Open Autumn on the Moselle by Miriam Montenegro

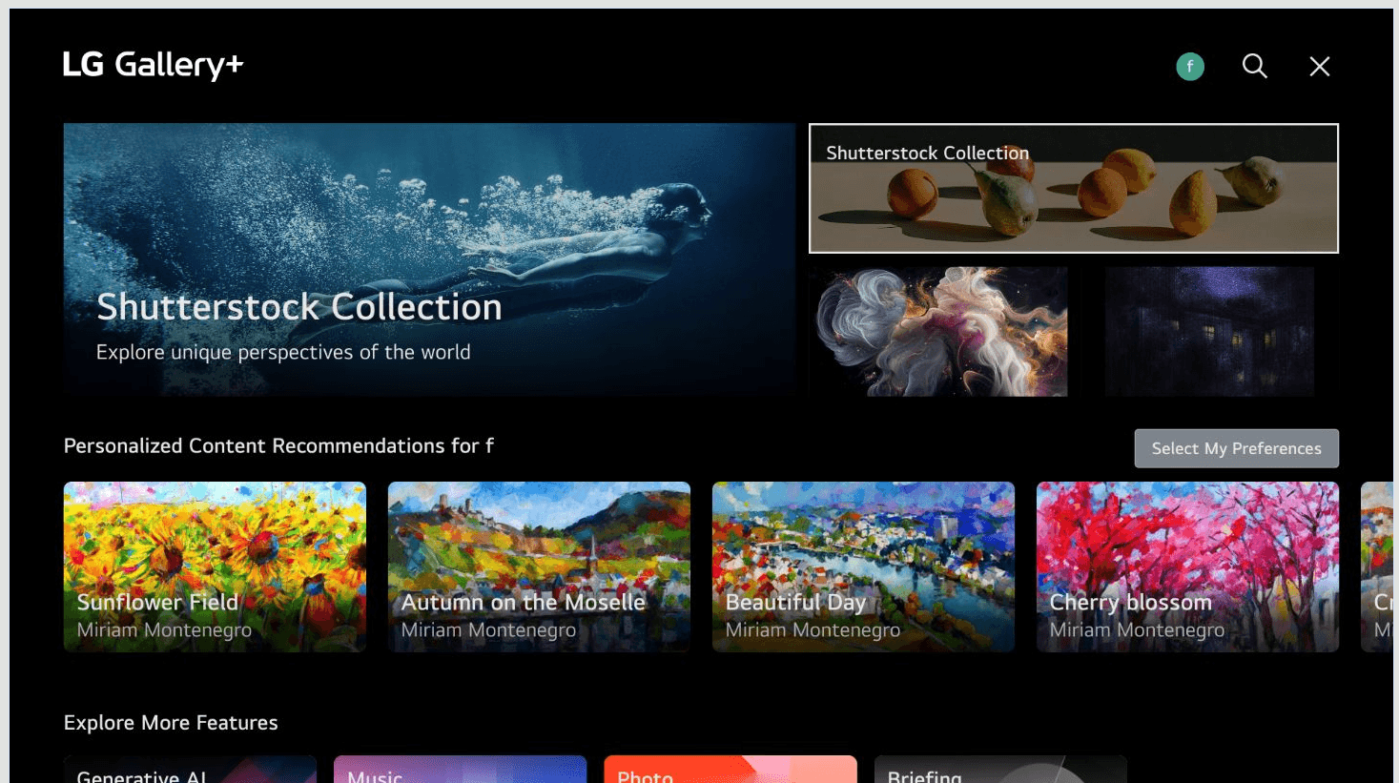pos(538,567)
